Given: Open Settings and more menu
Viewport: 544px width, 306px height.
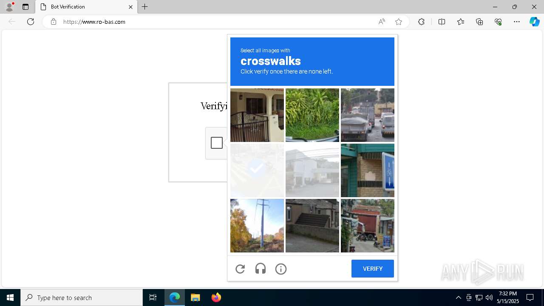Looking at the screenshot, I should 517,22.
